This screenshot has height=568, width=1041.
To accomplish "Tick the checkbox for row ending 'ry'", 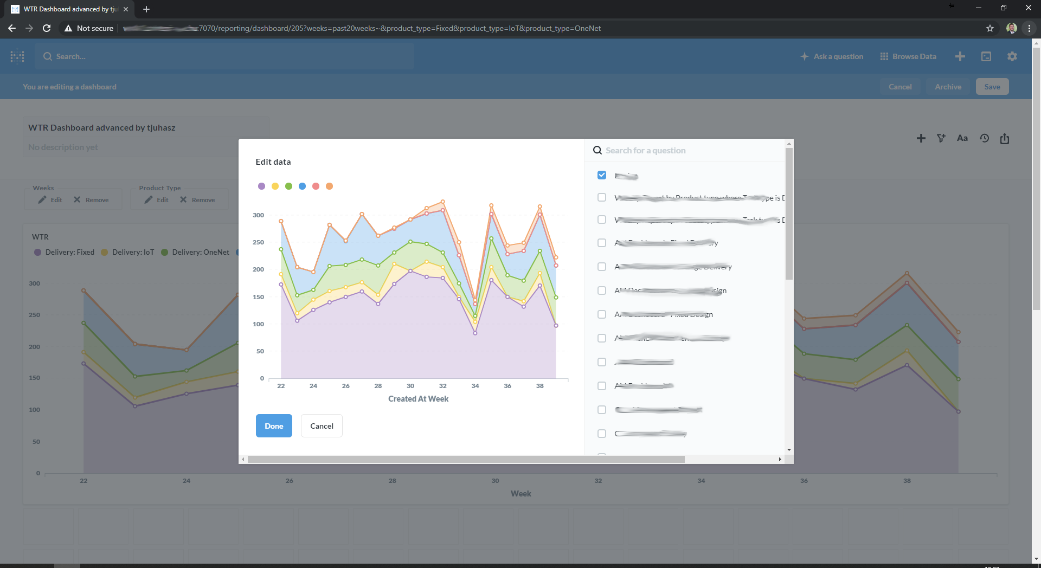I will click(x=601, y=243).
